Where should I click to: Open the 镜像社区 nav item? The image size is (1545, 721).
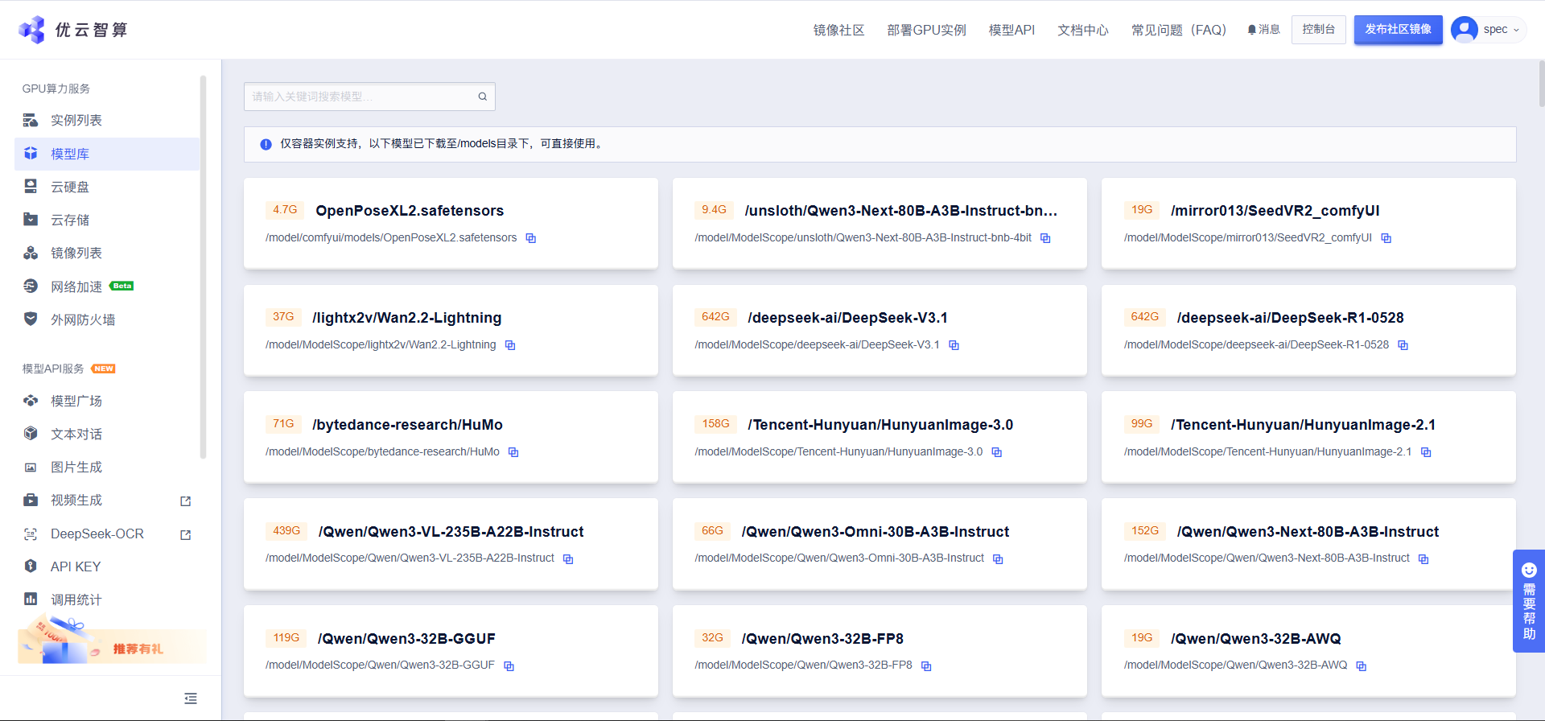[x=838, y=30]
